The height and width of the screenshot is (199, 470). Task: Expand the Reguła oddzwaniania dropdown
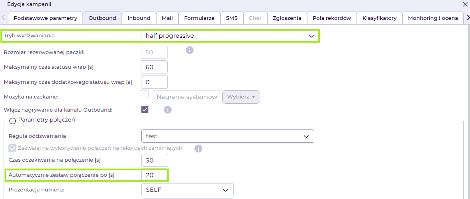tap(227, 136)
